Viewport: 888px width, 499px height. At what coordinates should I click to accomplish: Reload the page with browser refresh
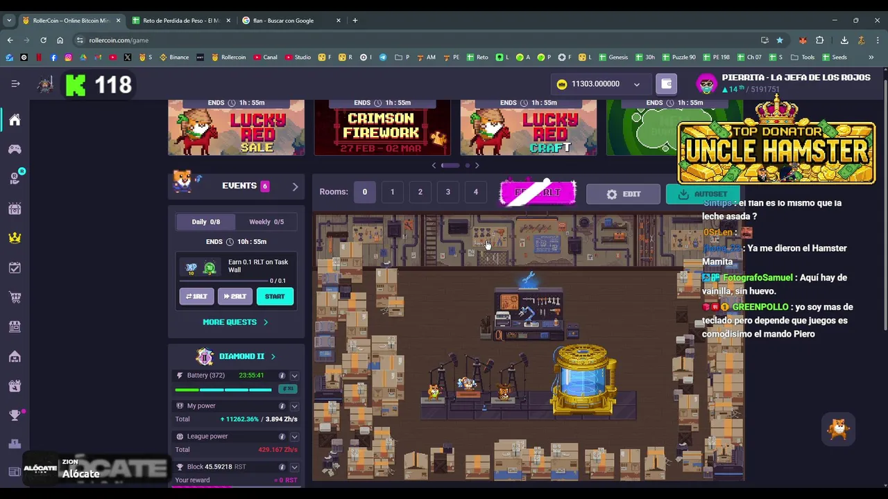43,40
